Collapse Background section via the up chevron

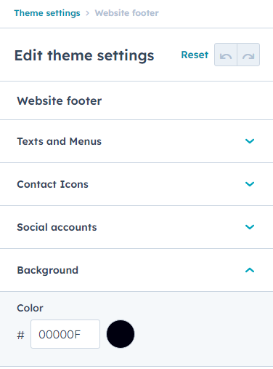pos(250,270)
